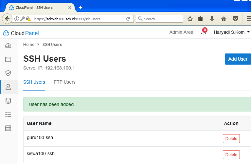The image size is (251, 164).
Task: Open the dashboard gauge icon in sidebar
Action: [8, 46]
